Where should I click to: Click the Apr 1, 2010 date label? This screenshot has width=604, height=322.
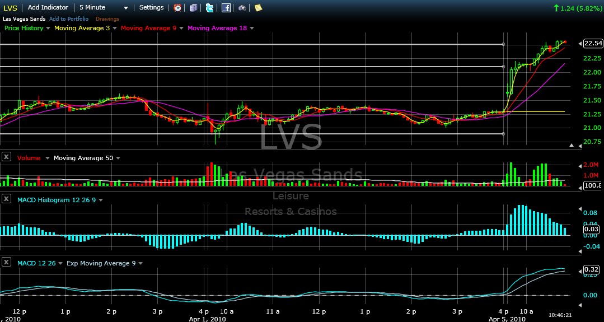[x=207, y=319]
